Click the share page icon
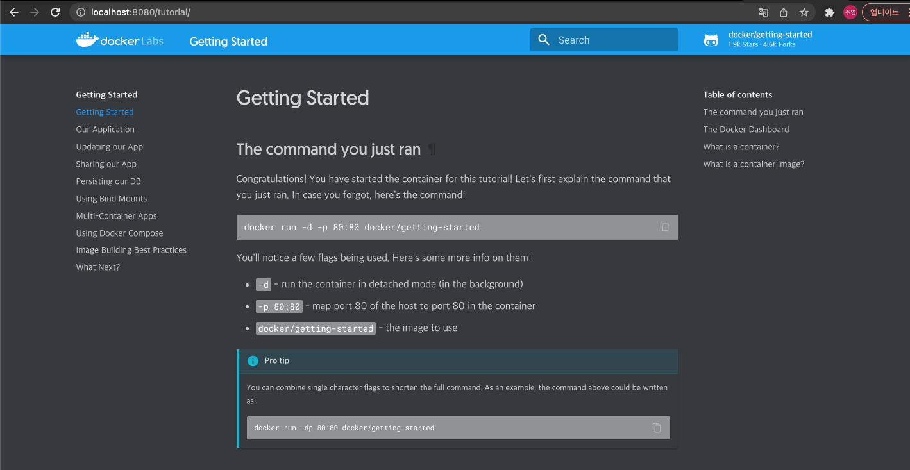 [x=783, y=12]
